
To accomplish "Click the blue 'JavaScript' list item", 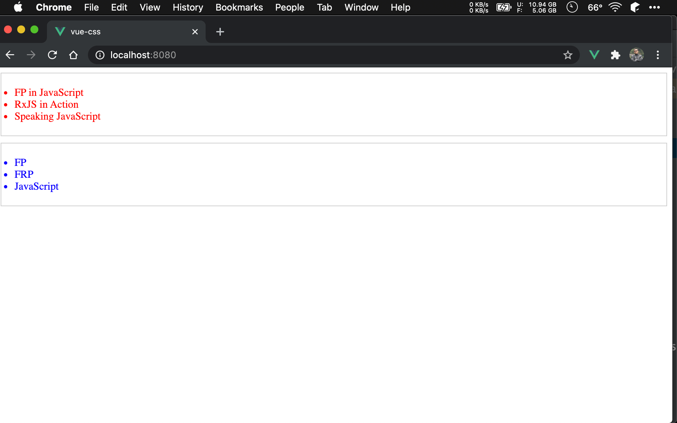I will (x=36, y=186).
